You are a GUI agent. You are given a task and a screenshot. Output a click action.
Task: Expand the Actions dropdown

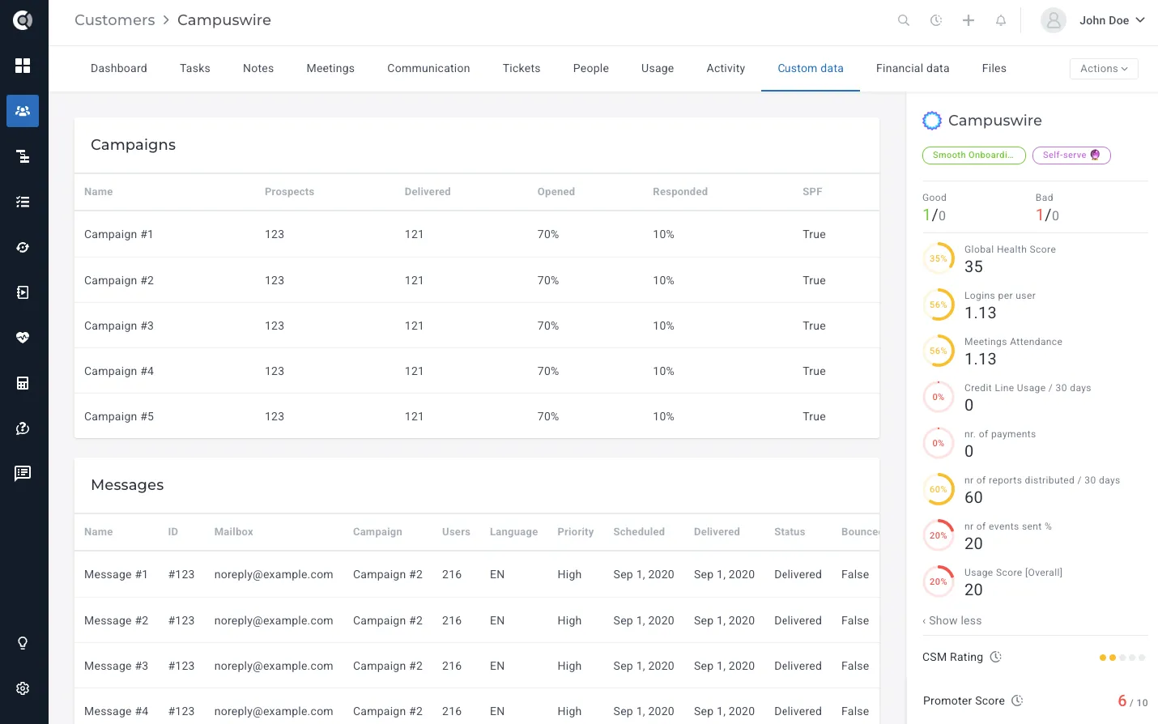[x=1104, y=69]
